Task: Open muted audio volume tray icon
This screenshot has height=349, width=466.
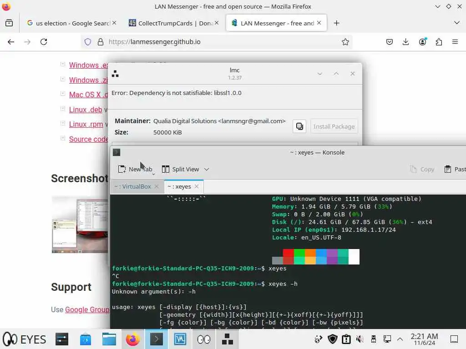Action: [x=360, y=339]
